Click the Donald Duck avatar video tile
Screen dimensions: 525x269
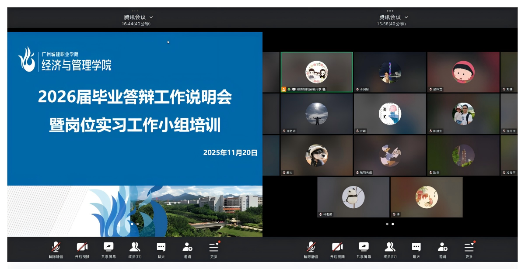point(390,155)
